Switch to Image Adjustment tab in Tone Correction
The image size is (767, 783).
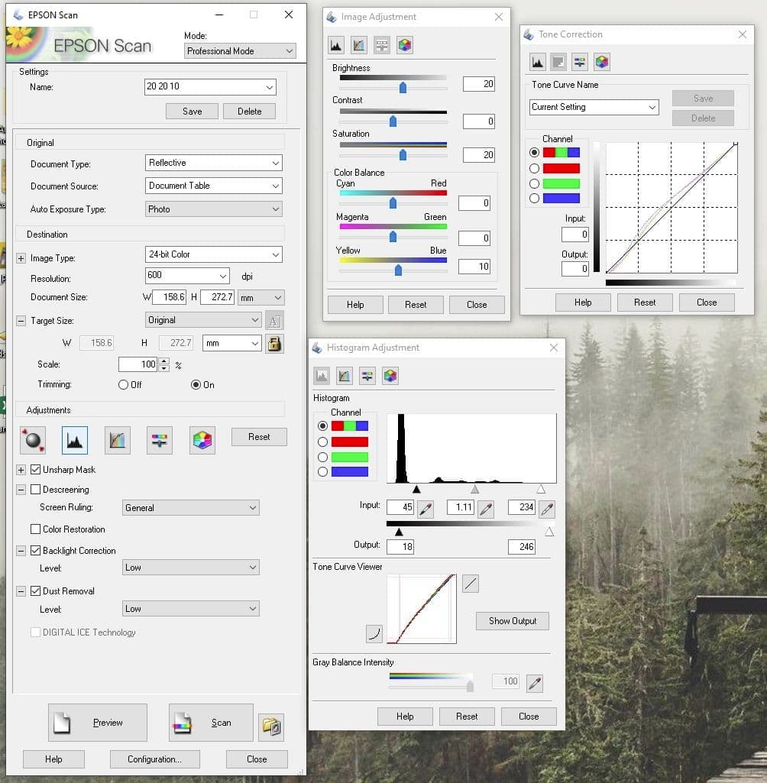(580, 62)
